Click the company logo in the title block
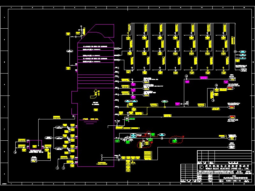The image size is (255, 191). (x=202, y=167)
